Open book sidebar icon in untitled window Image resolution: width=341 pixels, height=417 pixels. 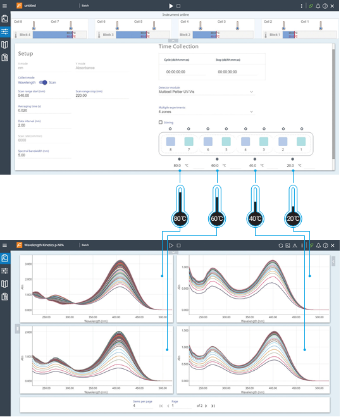point(5,45)
